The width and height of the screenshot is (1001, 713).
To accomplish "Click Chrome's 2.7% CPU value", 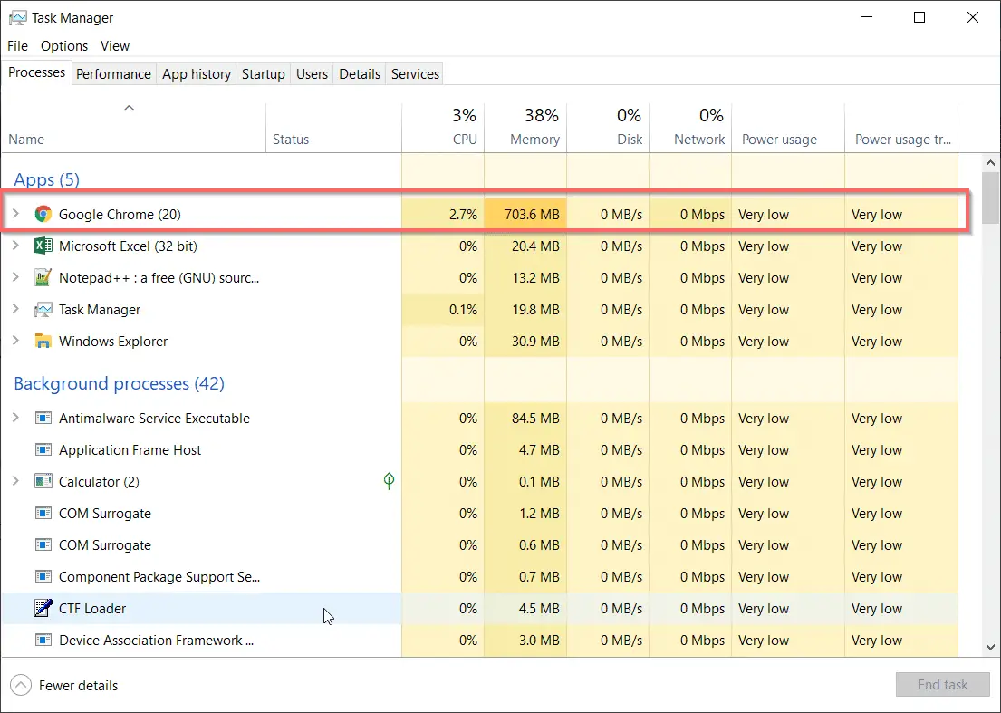I will point(463,215).
